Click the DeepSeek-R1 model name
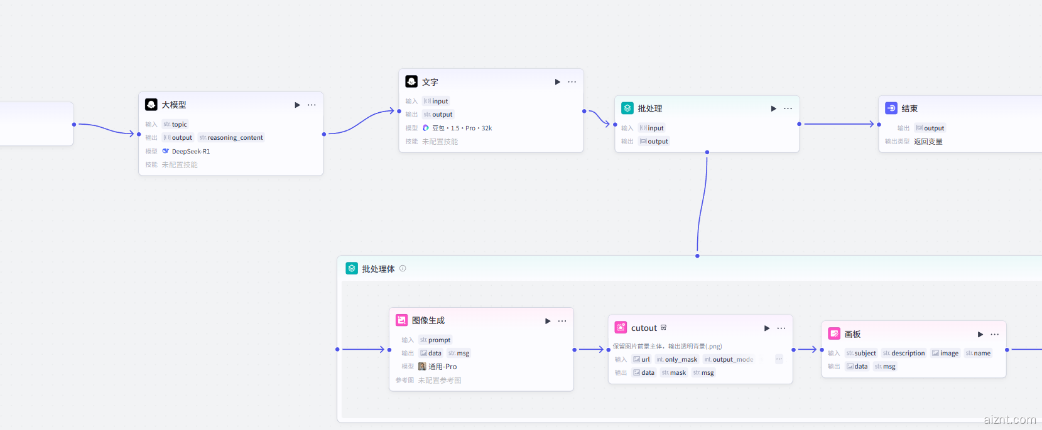Image resolution: width=1042 pixels, height=430 pixels. [191, 151]
